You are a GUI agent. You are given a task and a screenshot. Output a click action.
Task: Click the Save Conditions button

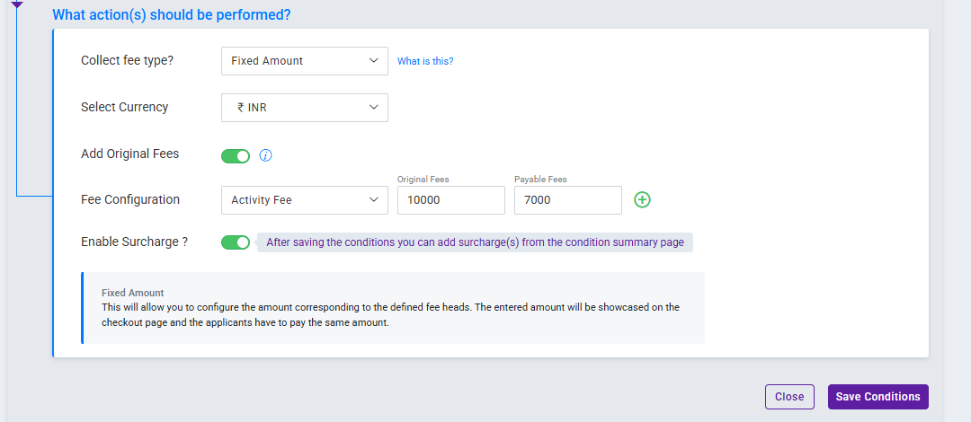[877, 397]
